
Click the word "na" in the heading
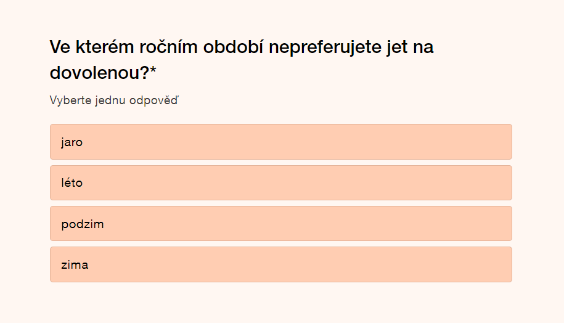tap(423, 47)
